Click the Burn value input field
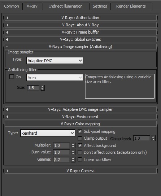 pos(61,152)
